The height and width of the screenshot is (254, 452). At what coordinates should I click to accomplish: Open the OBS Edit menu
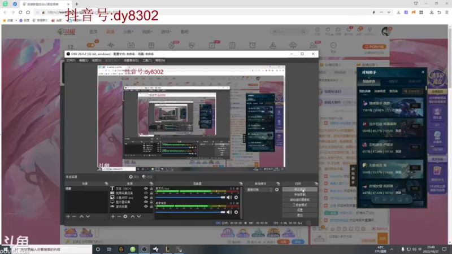[84, 60]
